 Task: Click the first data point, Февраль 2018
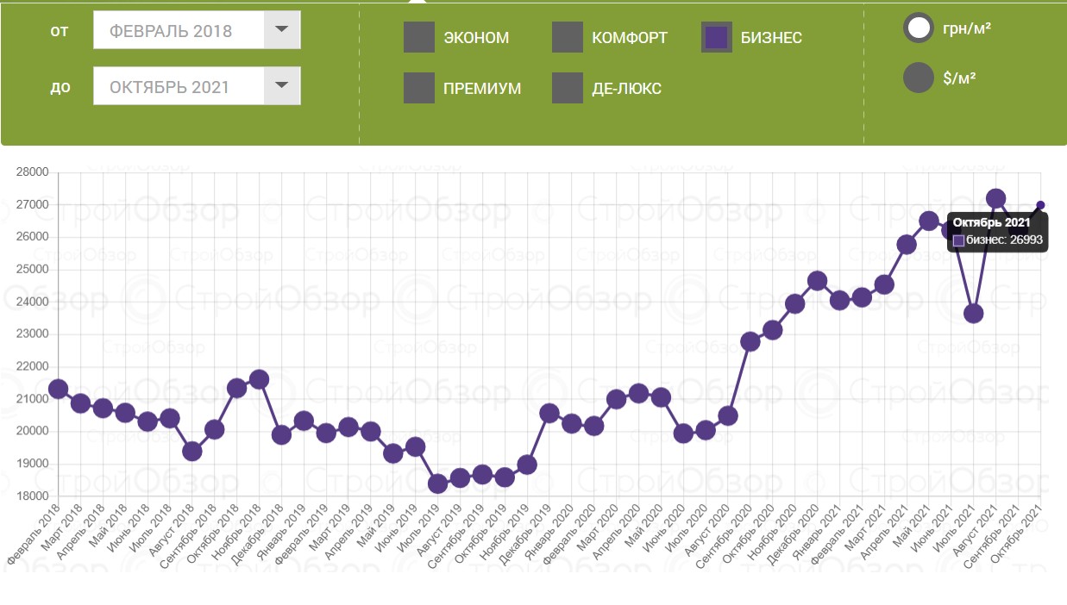[x=59, y=390]
